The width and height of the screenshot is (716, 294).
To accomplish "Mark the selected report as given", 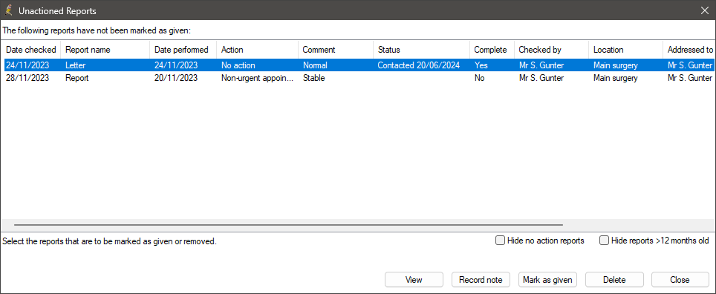I will coord(547,280).
